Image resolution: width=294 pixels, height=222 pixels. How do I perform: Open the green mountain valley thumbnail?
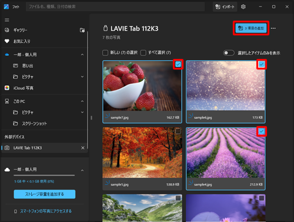(142, 208)
